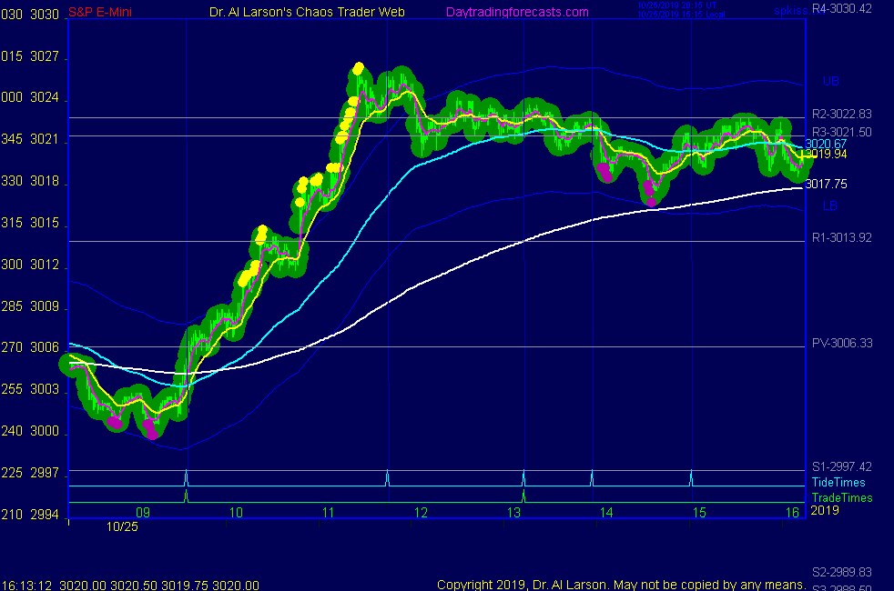Click the TideTimes spike just before 14
Image resolution: width=894 pixels, height=591 pixels.
point(592,477)
